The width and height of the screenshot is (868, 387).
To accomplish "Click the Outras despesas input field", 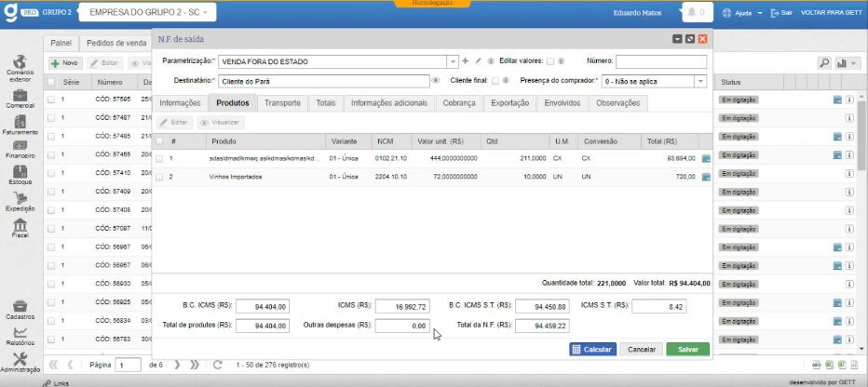I will (402, 327).
